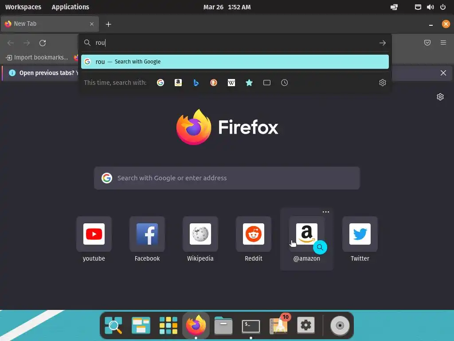This screenshot has width=454, height=341.
Task: Choose DuckDuckGo as this-time search engine
Action: point(214,83)
